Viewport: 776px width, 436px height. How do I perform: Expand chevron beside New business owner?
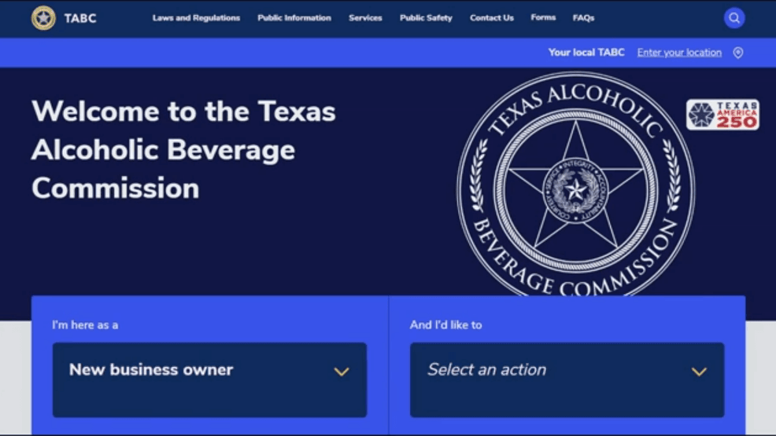(342, 372)
